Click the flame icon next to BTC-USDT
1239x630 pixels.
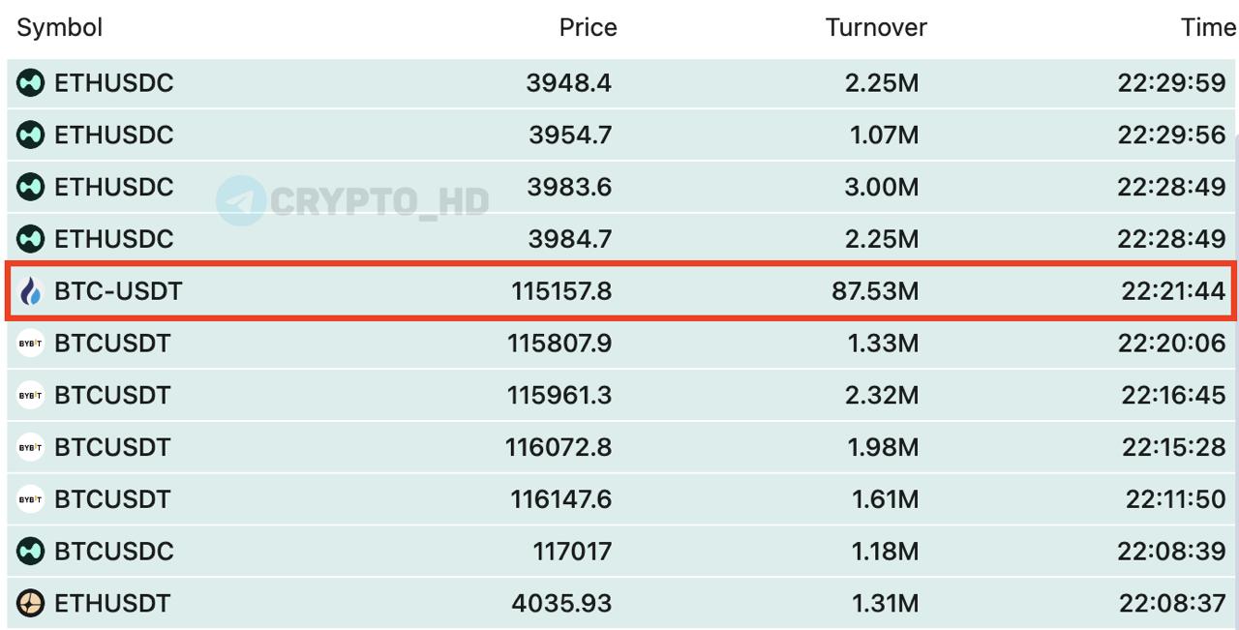31,291
